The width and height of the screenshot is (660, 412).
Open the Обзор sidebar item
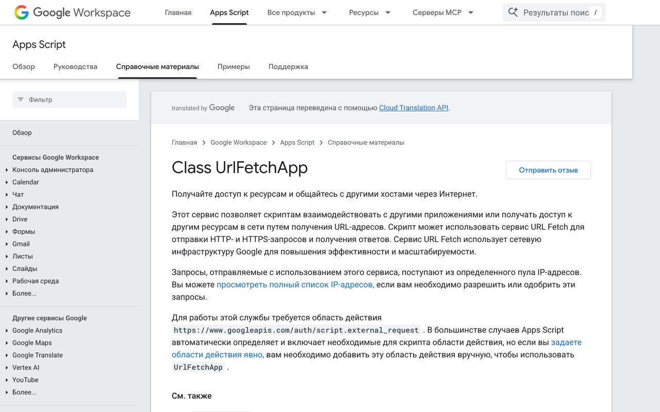22,133
